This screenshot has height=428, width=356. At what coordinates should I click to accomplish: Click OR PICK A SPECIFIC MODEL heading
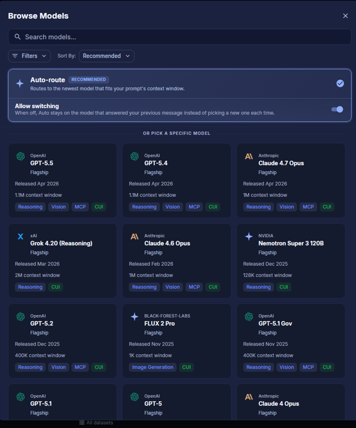pyautogui.click(x=176, y=134)
